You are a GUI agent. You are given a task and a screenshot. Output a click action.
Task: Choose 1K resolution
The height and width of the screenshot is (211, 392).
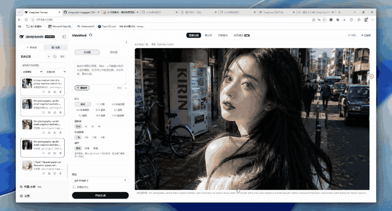(86, 126)
